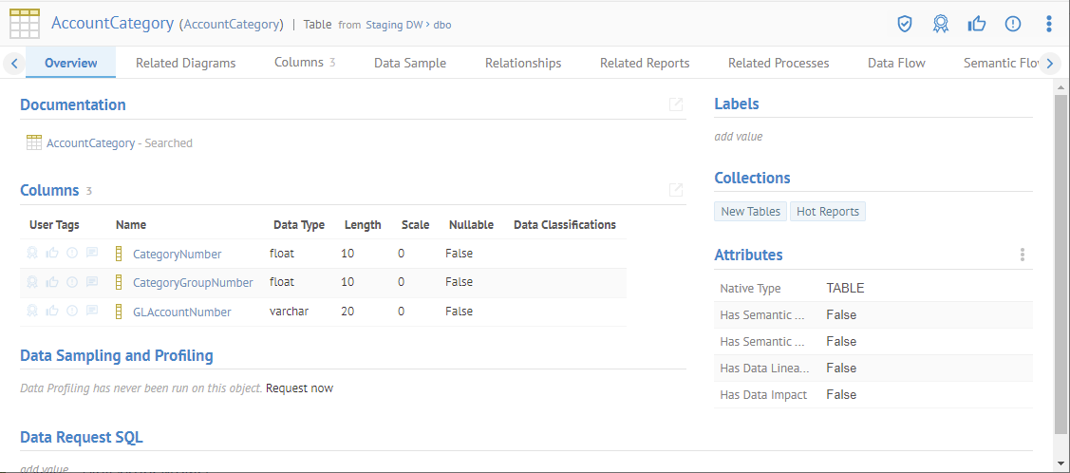
Task: Open the Attributes three-dot options menu
Action: (x=1023, y=255)
